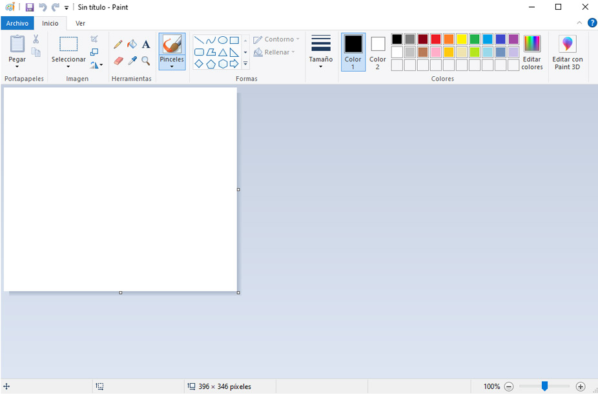
Task: Select the Color picker eyedropper tool
Action: point(132,61)
